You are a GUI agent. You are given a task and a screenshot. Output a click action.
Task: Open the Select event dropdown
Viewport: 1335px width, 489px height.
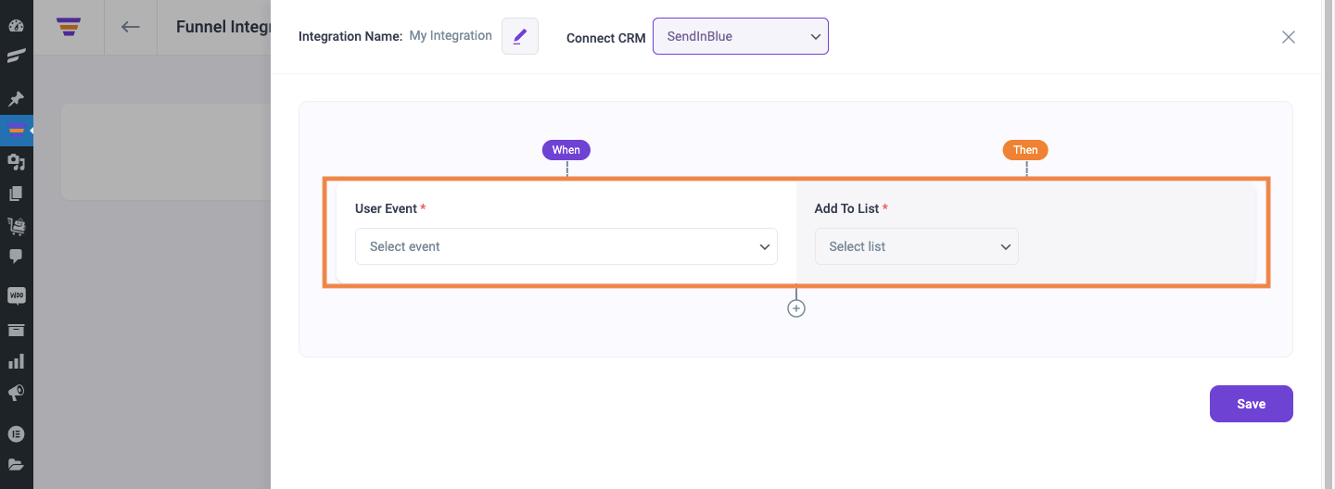point(566,246)
